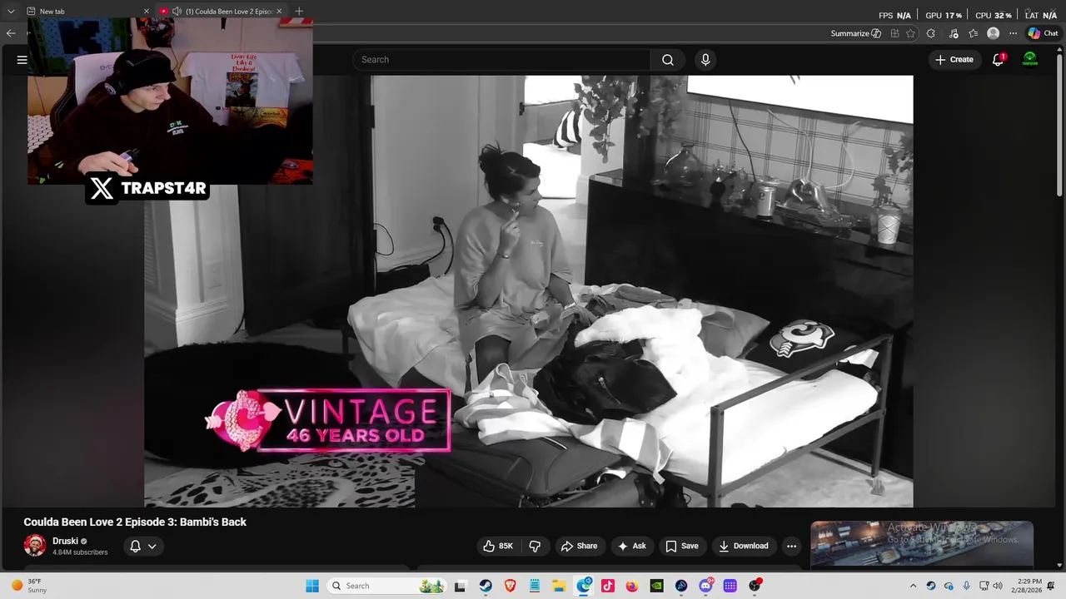Mute the Coulda Been Love tab audio
This screenshot has height=599, width=1066.
(x=177, y=11)
